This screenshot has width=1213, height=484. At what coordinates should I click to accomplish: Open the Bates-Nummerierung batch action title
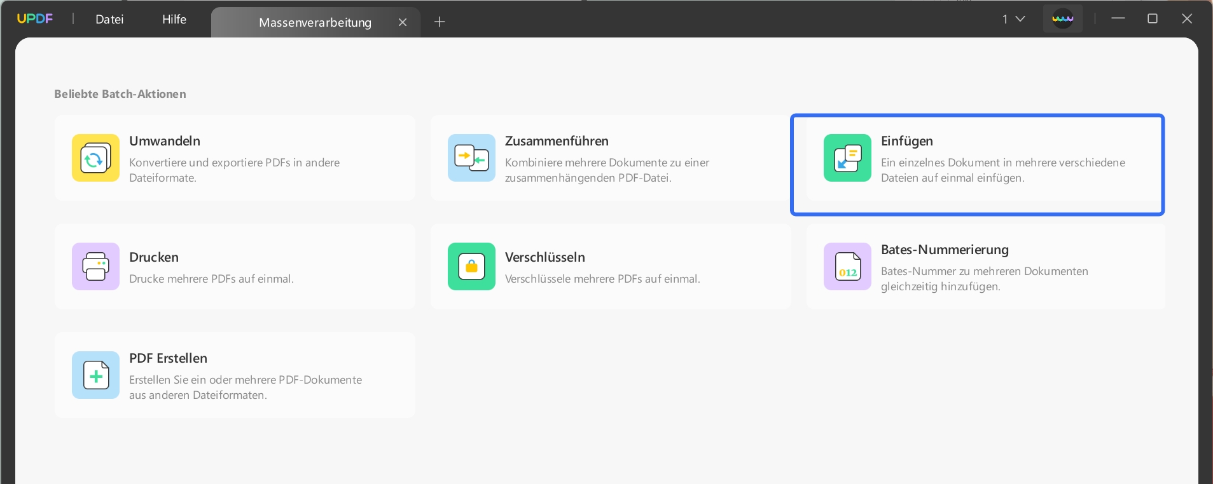pyautogui.click(x=945, y=250)
